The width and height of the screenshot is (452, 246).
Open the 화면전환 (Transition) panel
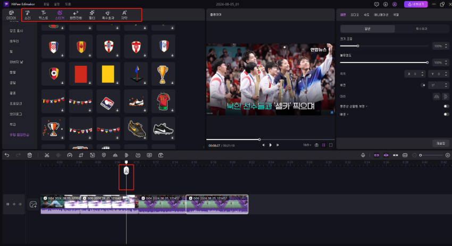pos(76,14)
